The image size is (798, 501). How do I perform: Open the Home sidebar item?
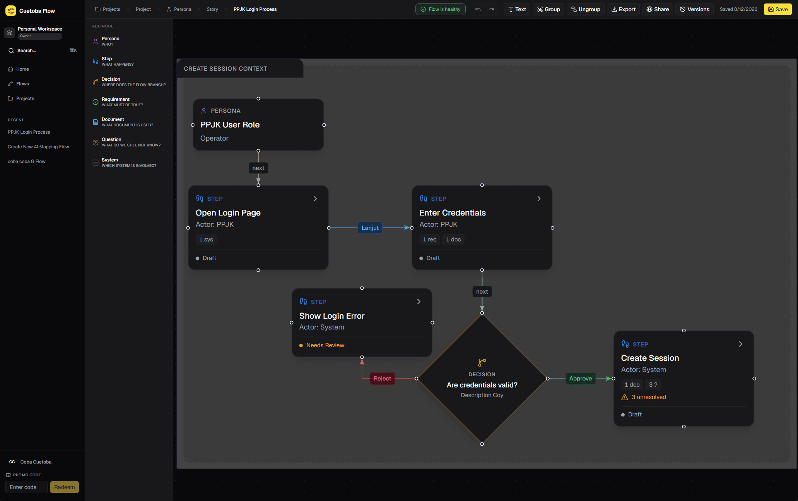pyautogui.click(x=43, y=69)
